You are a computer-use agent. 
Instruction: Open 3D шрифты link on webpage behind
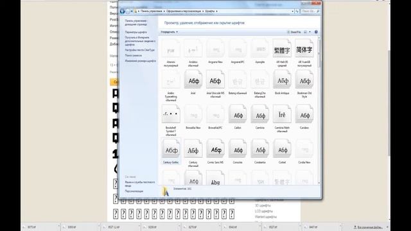coord(263,205)
